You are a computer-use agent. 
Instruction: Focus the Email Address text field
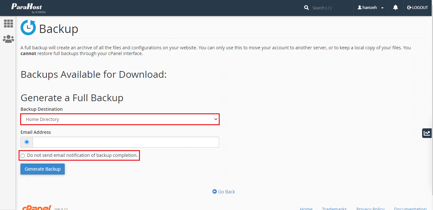pyautogui.click(x=126, y=142)
